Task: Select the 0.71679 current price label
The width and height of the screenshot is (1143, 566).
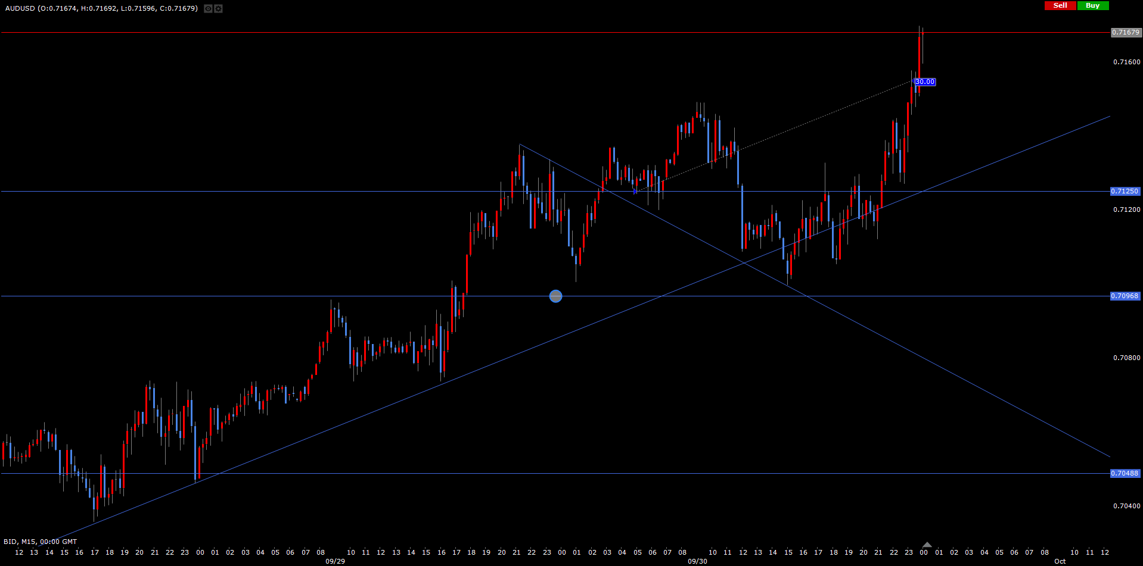Action: 1125,32
